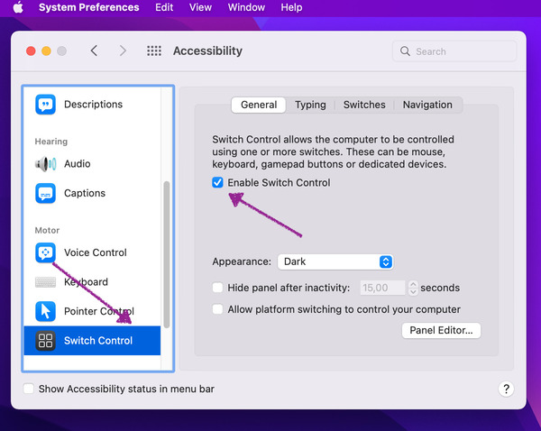Check Allow platform switching option

click(217, 309)
